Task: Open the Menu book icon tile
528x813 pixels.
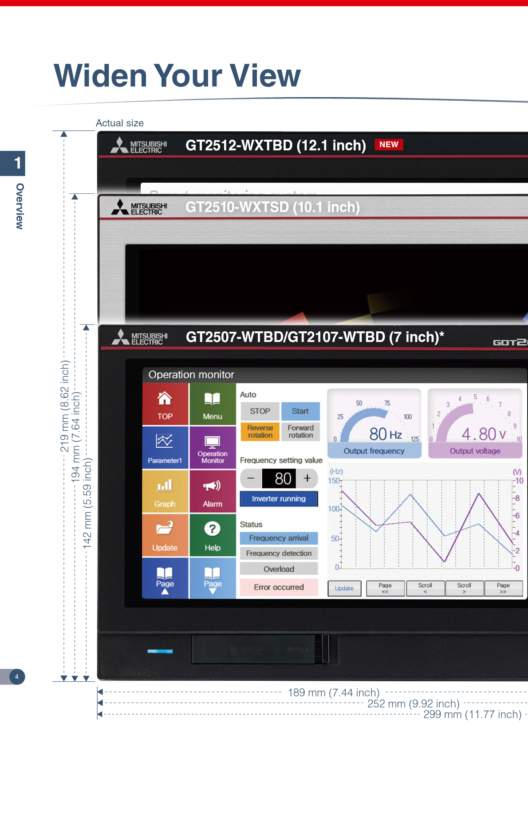Action: (x=212, y=405)
